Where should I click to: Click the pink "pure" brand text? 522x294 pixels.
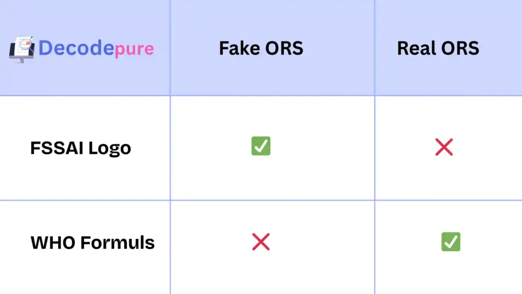[x=134, y=50]
